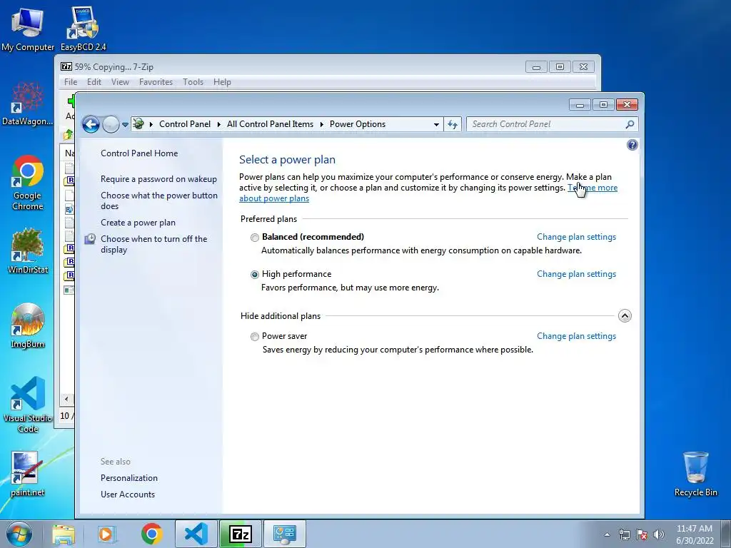Open paint.net desktop shortcut
Image resolution: width=731 pixels, height=548 pixels.
[28, 474]
